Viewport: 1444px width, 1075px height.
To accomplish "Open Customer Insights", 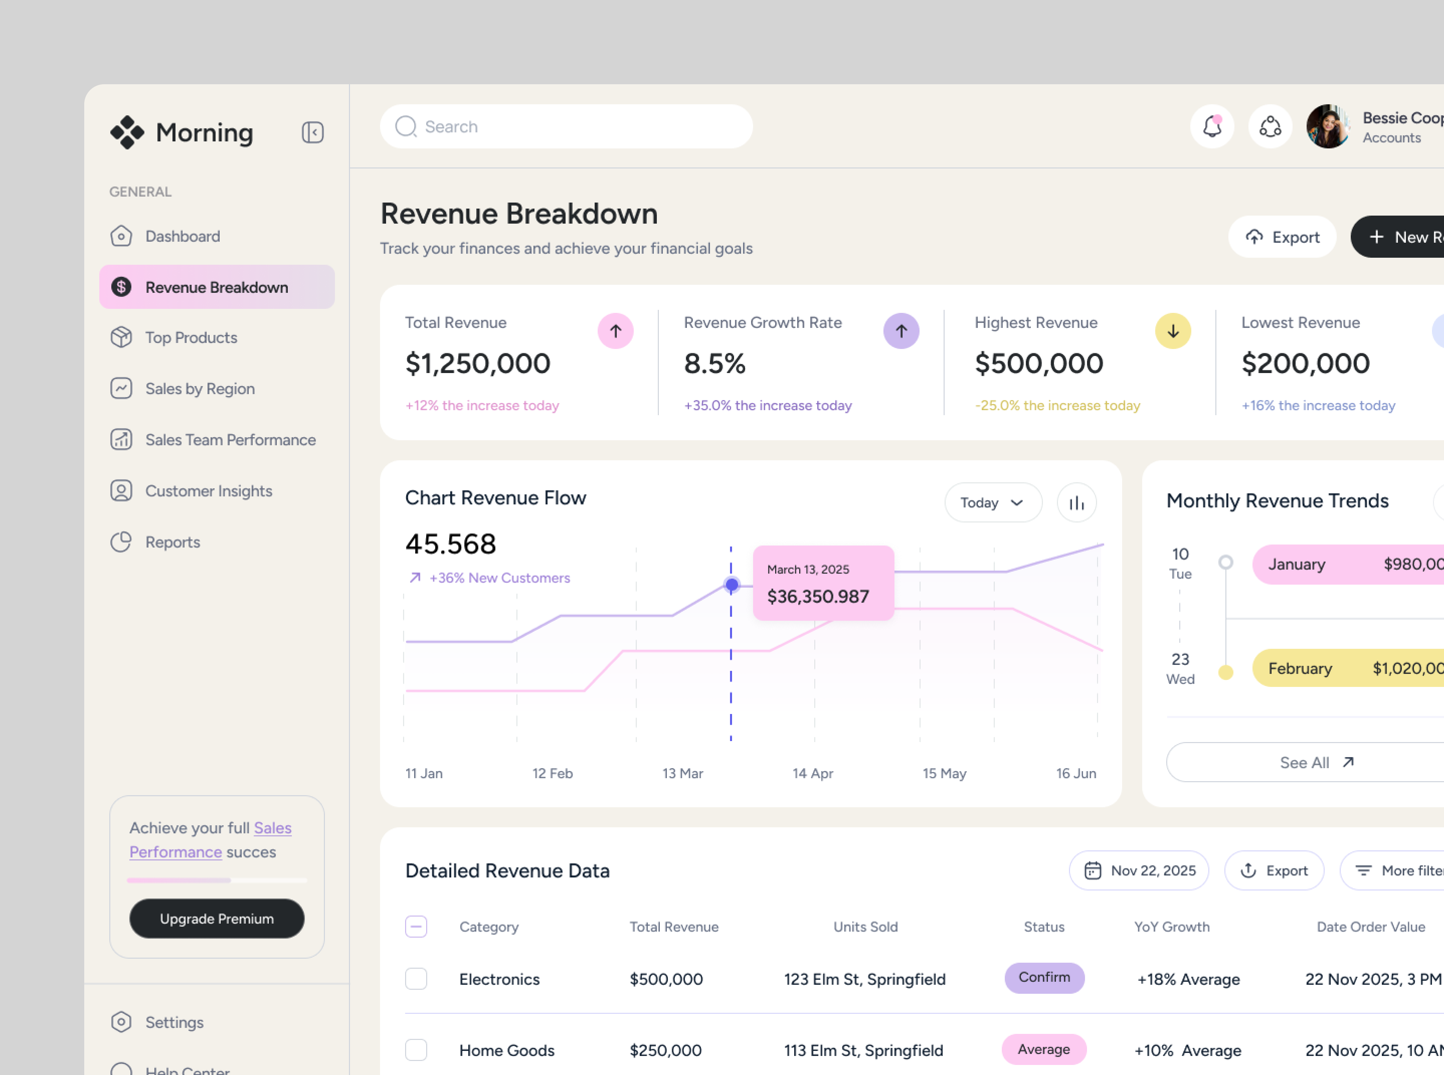I will (x=208, y=491).
